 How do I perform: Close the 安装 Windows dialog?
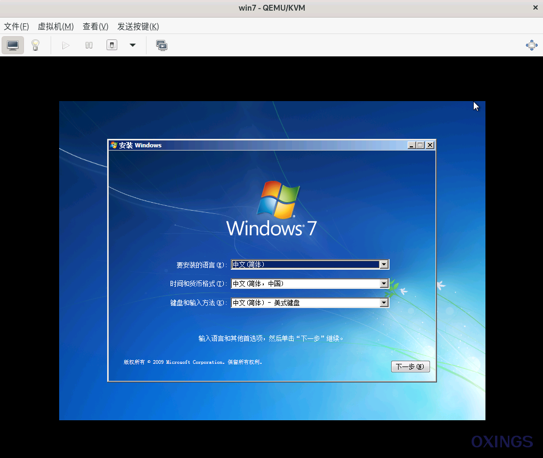pyautogui.click(x=429, y=145)
